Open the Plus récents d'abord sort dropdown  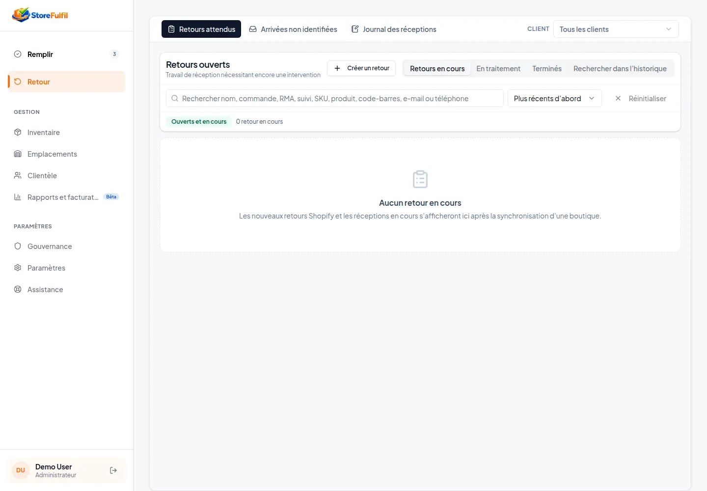click(555, 98)
